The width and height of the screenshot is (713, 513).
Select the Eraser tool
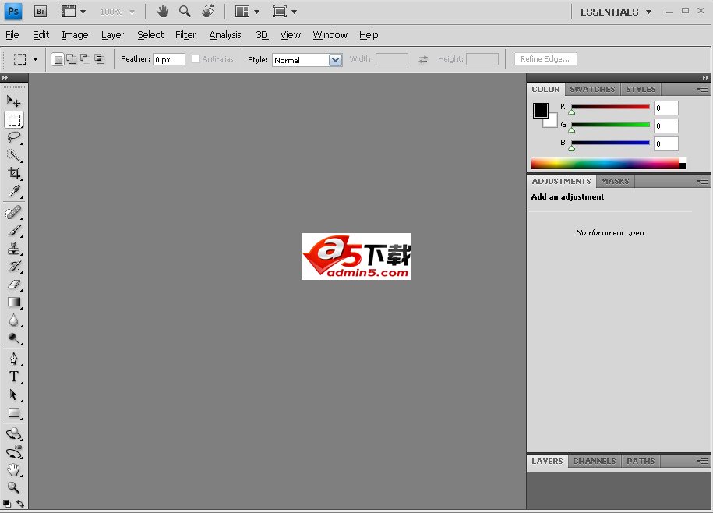tap(14, 285)
